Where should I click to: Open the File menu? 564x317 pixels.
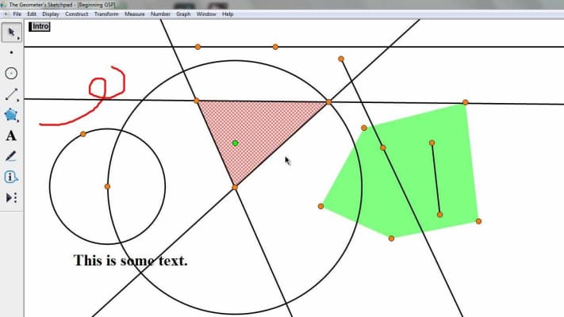(17, 14)
